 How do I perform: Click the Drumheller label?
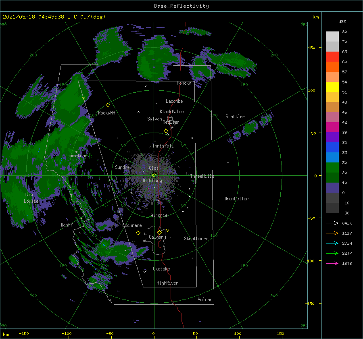[x=236, y=199]
